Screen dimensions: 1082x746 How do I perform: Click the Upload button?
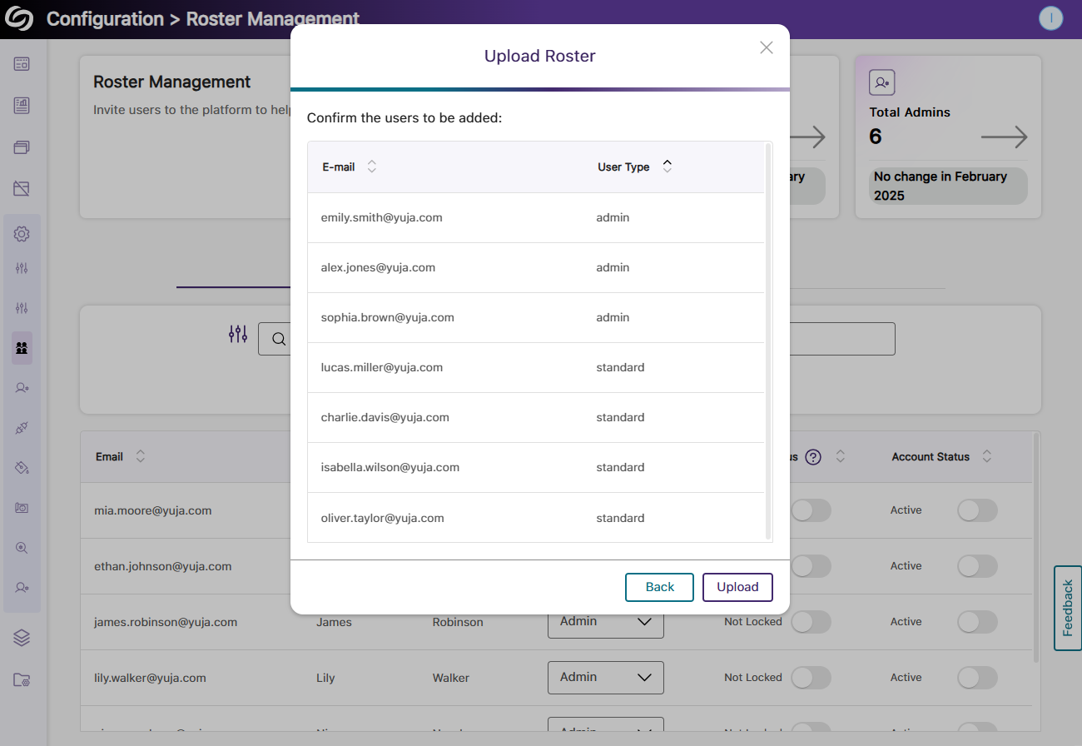pos(737,587)
